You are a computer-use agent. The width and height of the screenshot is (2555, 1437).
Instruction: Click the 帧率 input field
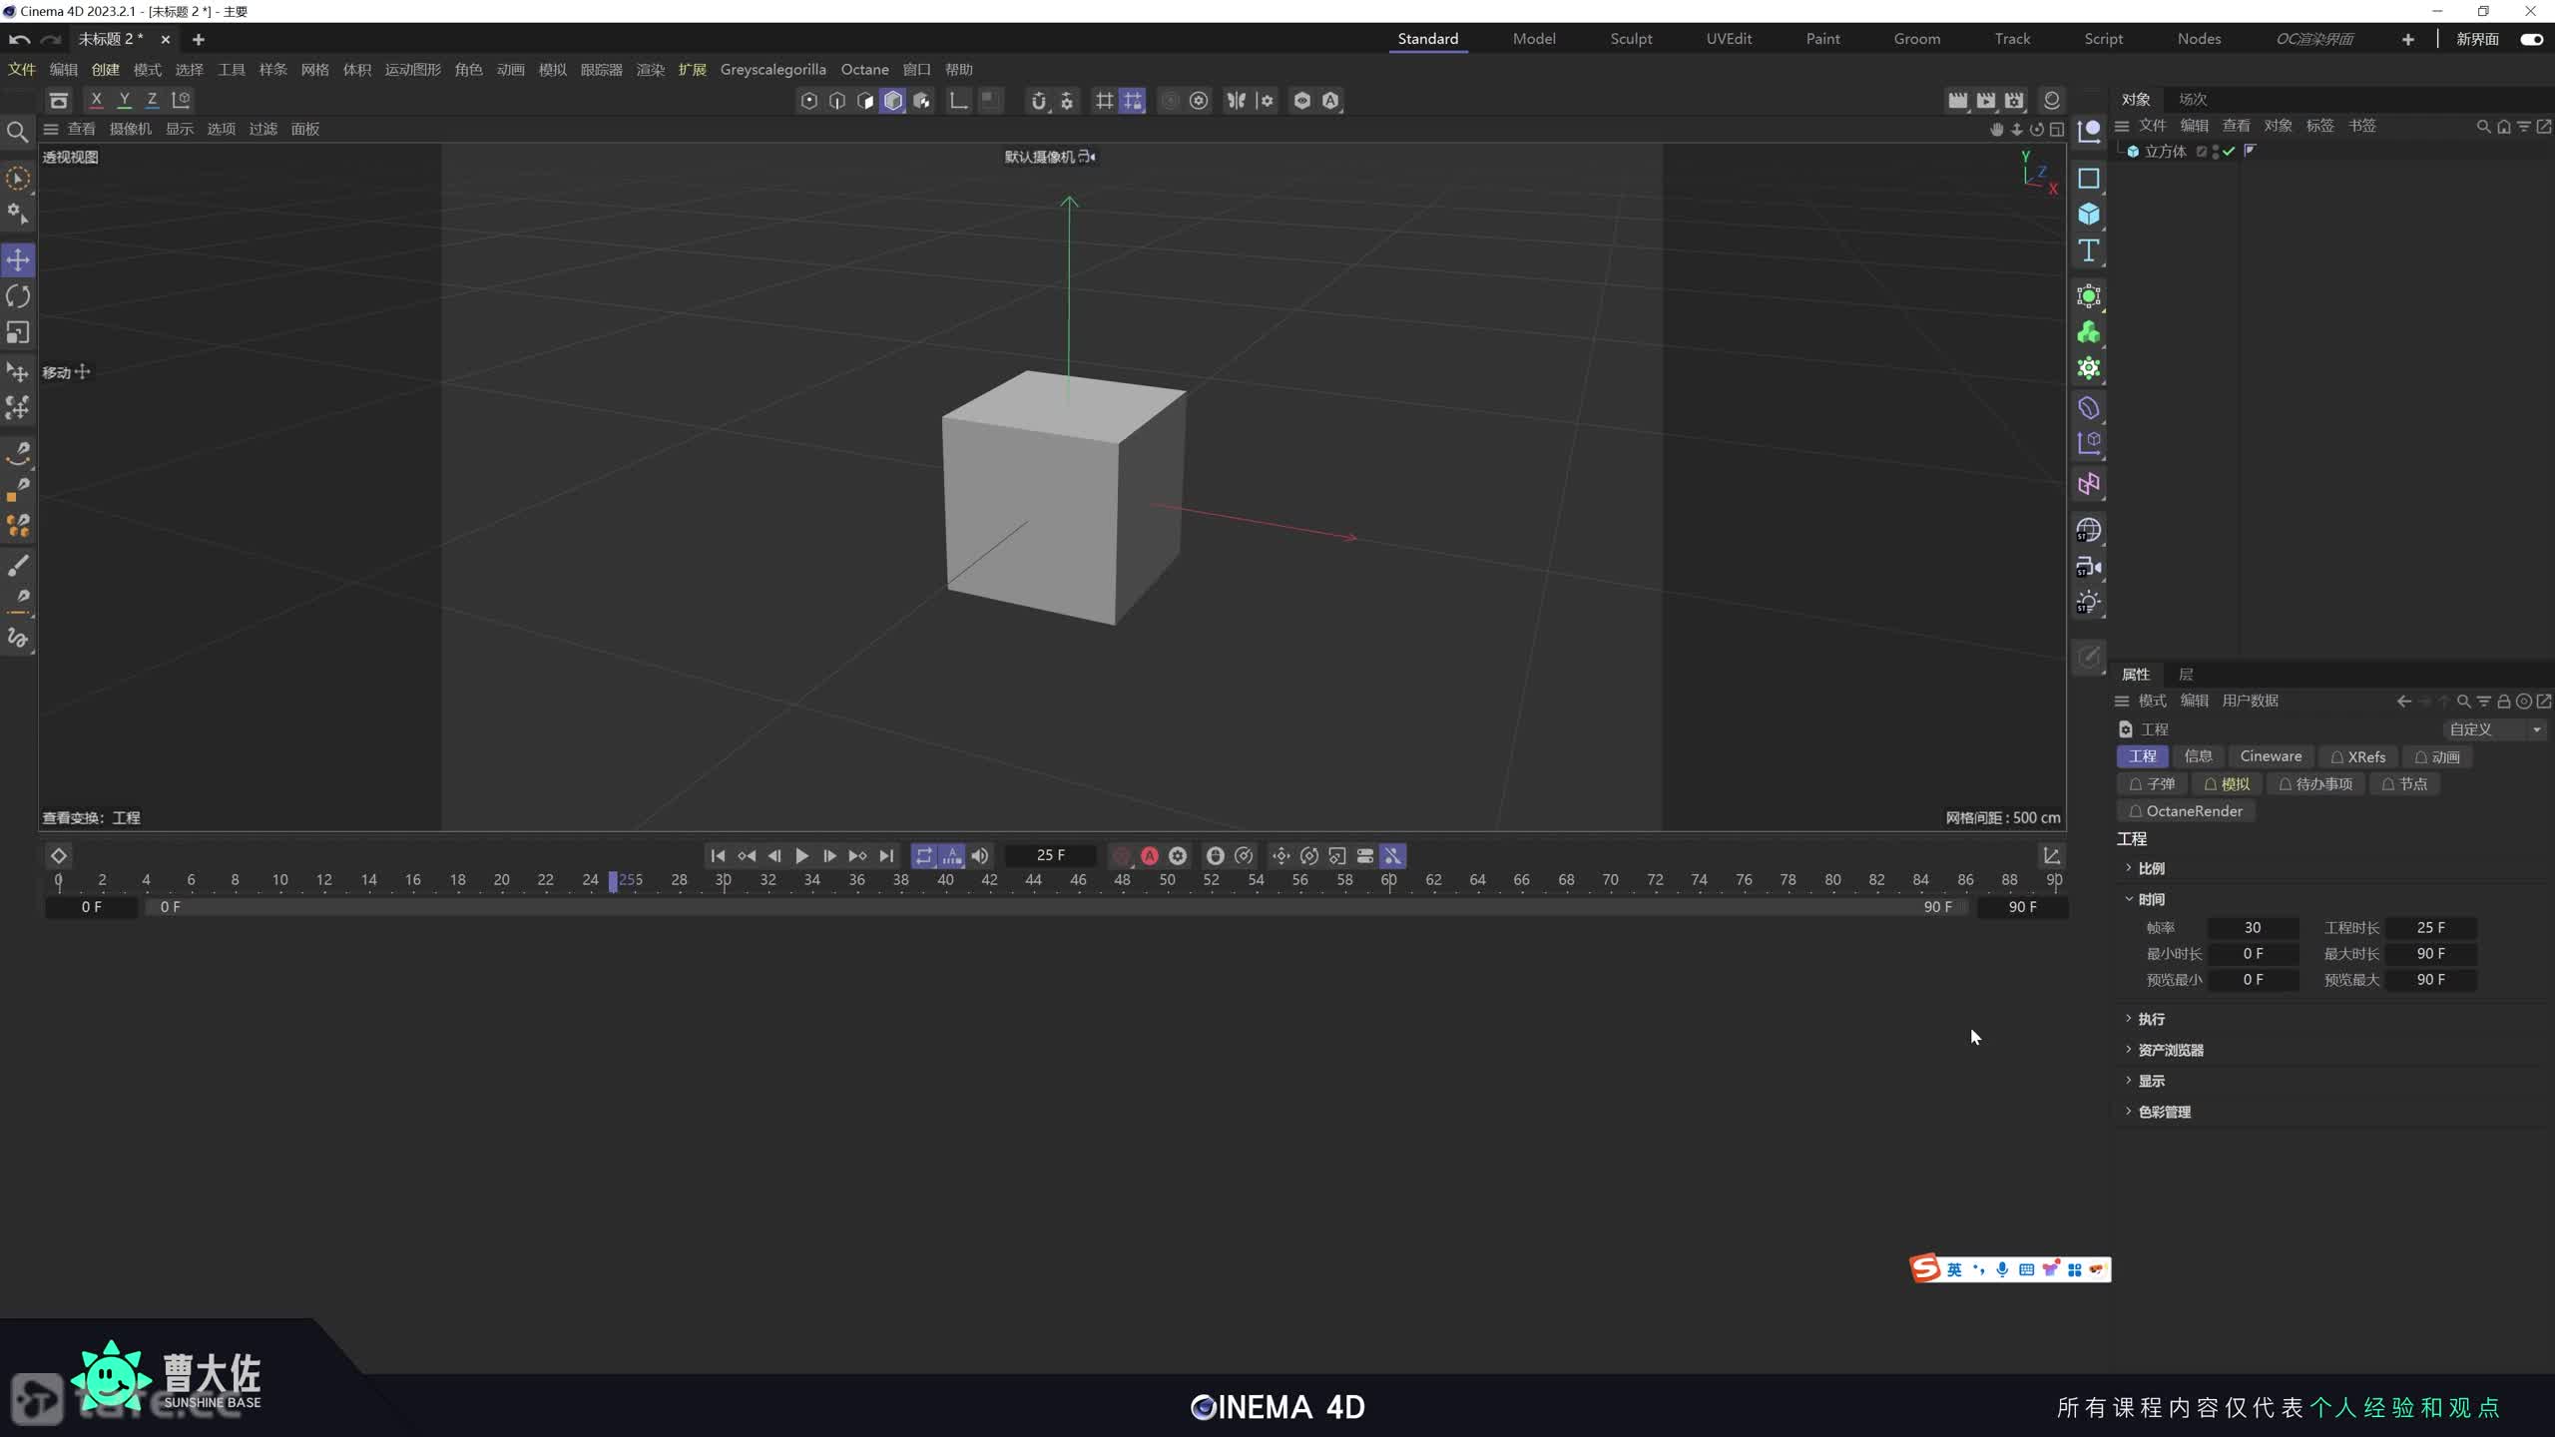[x=2253, y=928]
